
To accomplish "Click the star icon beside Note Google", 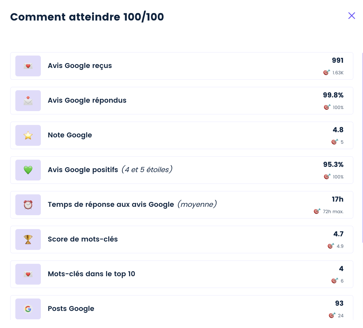I will [x=28, y=135].
